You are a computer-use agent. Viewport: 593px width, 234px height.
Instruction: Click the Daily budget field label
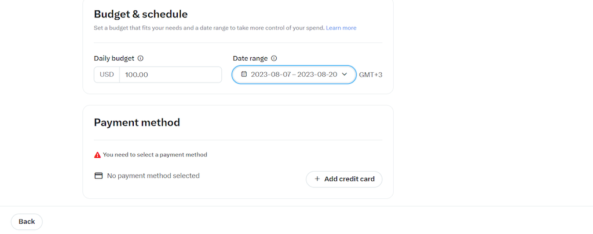[x=114, y=58]
